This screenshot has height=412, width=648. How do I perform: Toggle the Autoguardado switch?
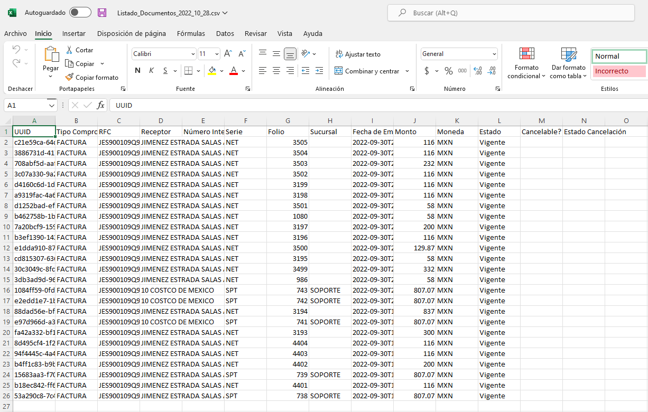click(x=80, y=13)
